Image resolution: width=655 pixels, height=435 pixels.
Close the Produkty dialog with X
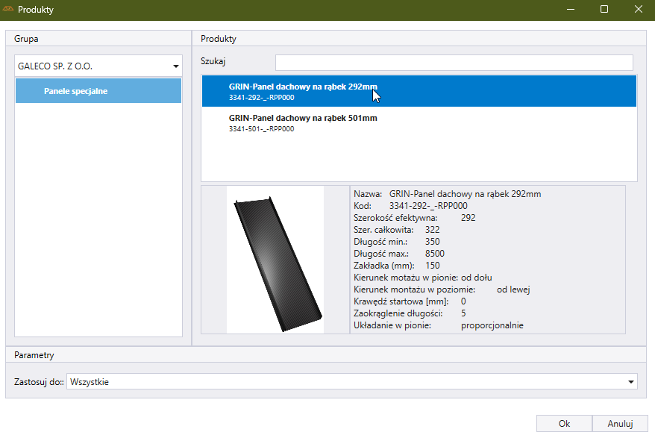(639, 10)
